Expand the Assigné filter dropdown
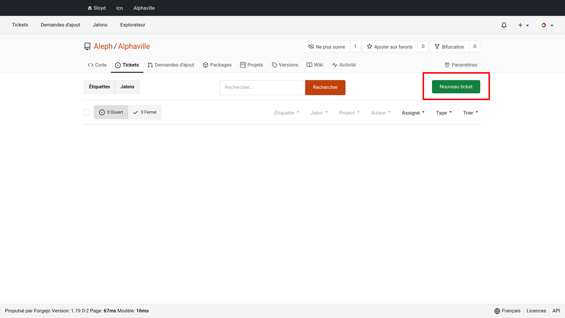The image size is (565, 318). click(x=413, y=113)
